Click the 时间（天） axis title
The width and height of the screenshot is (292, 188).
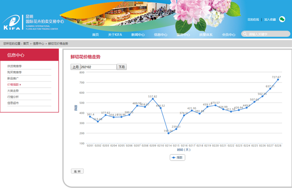184,150
